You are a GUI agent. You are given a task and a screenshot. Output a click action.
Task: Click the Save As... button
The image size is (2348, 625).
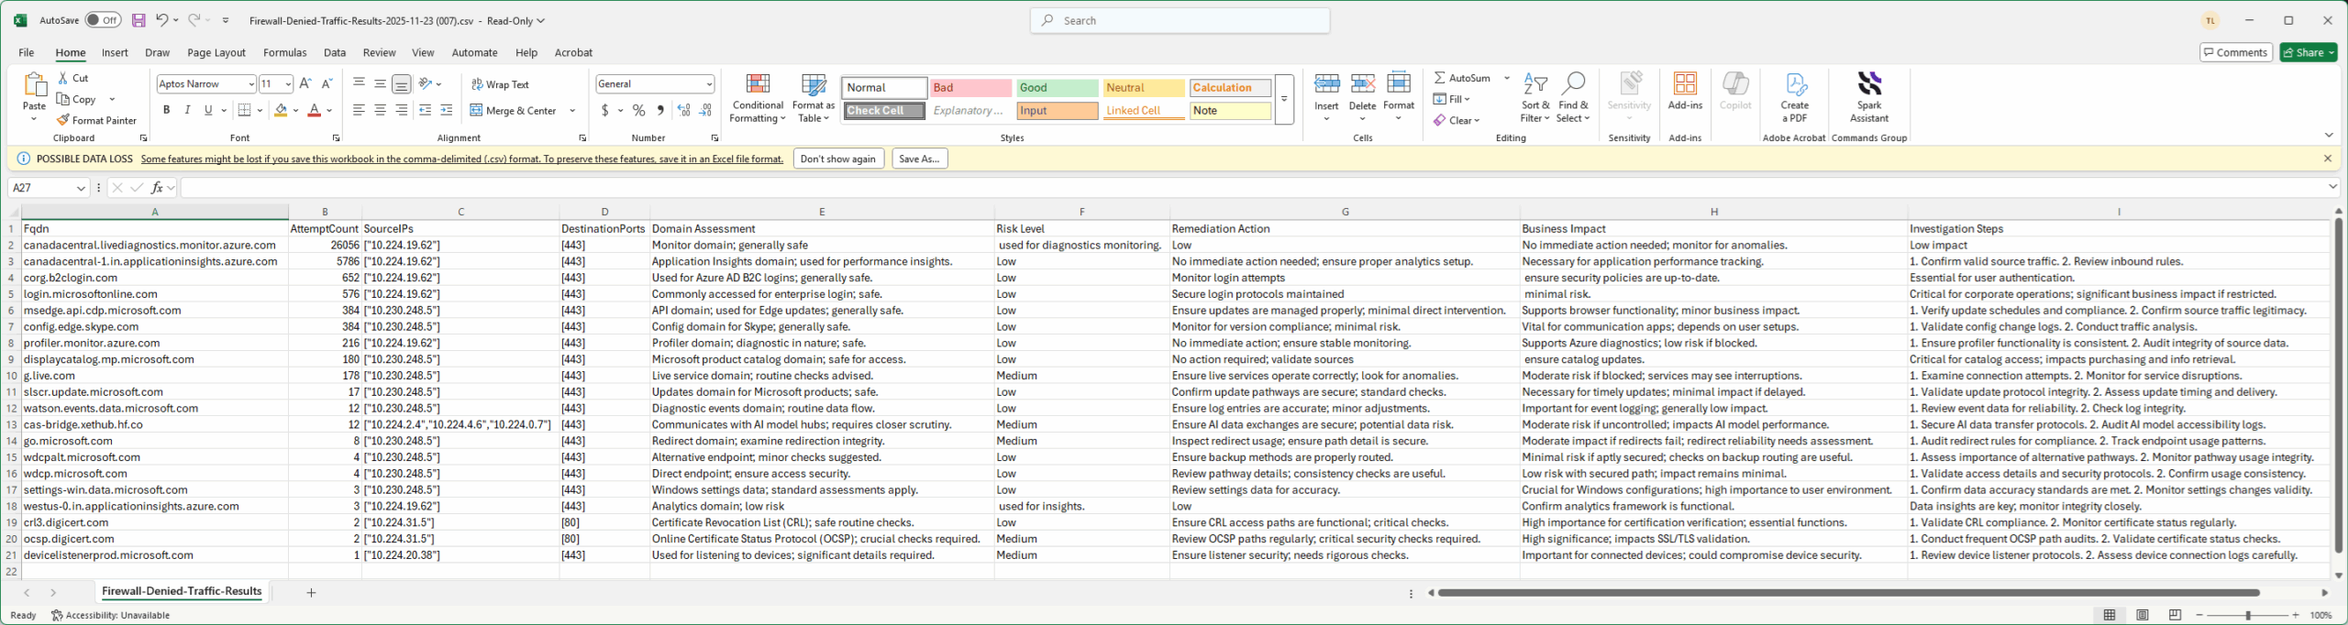pos(919,159)
